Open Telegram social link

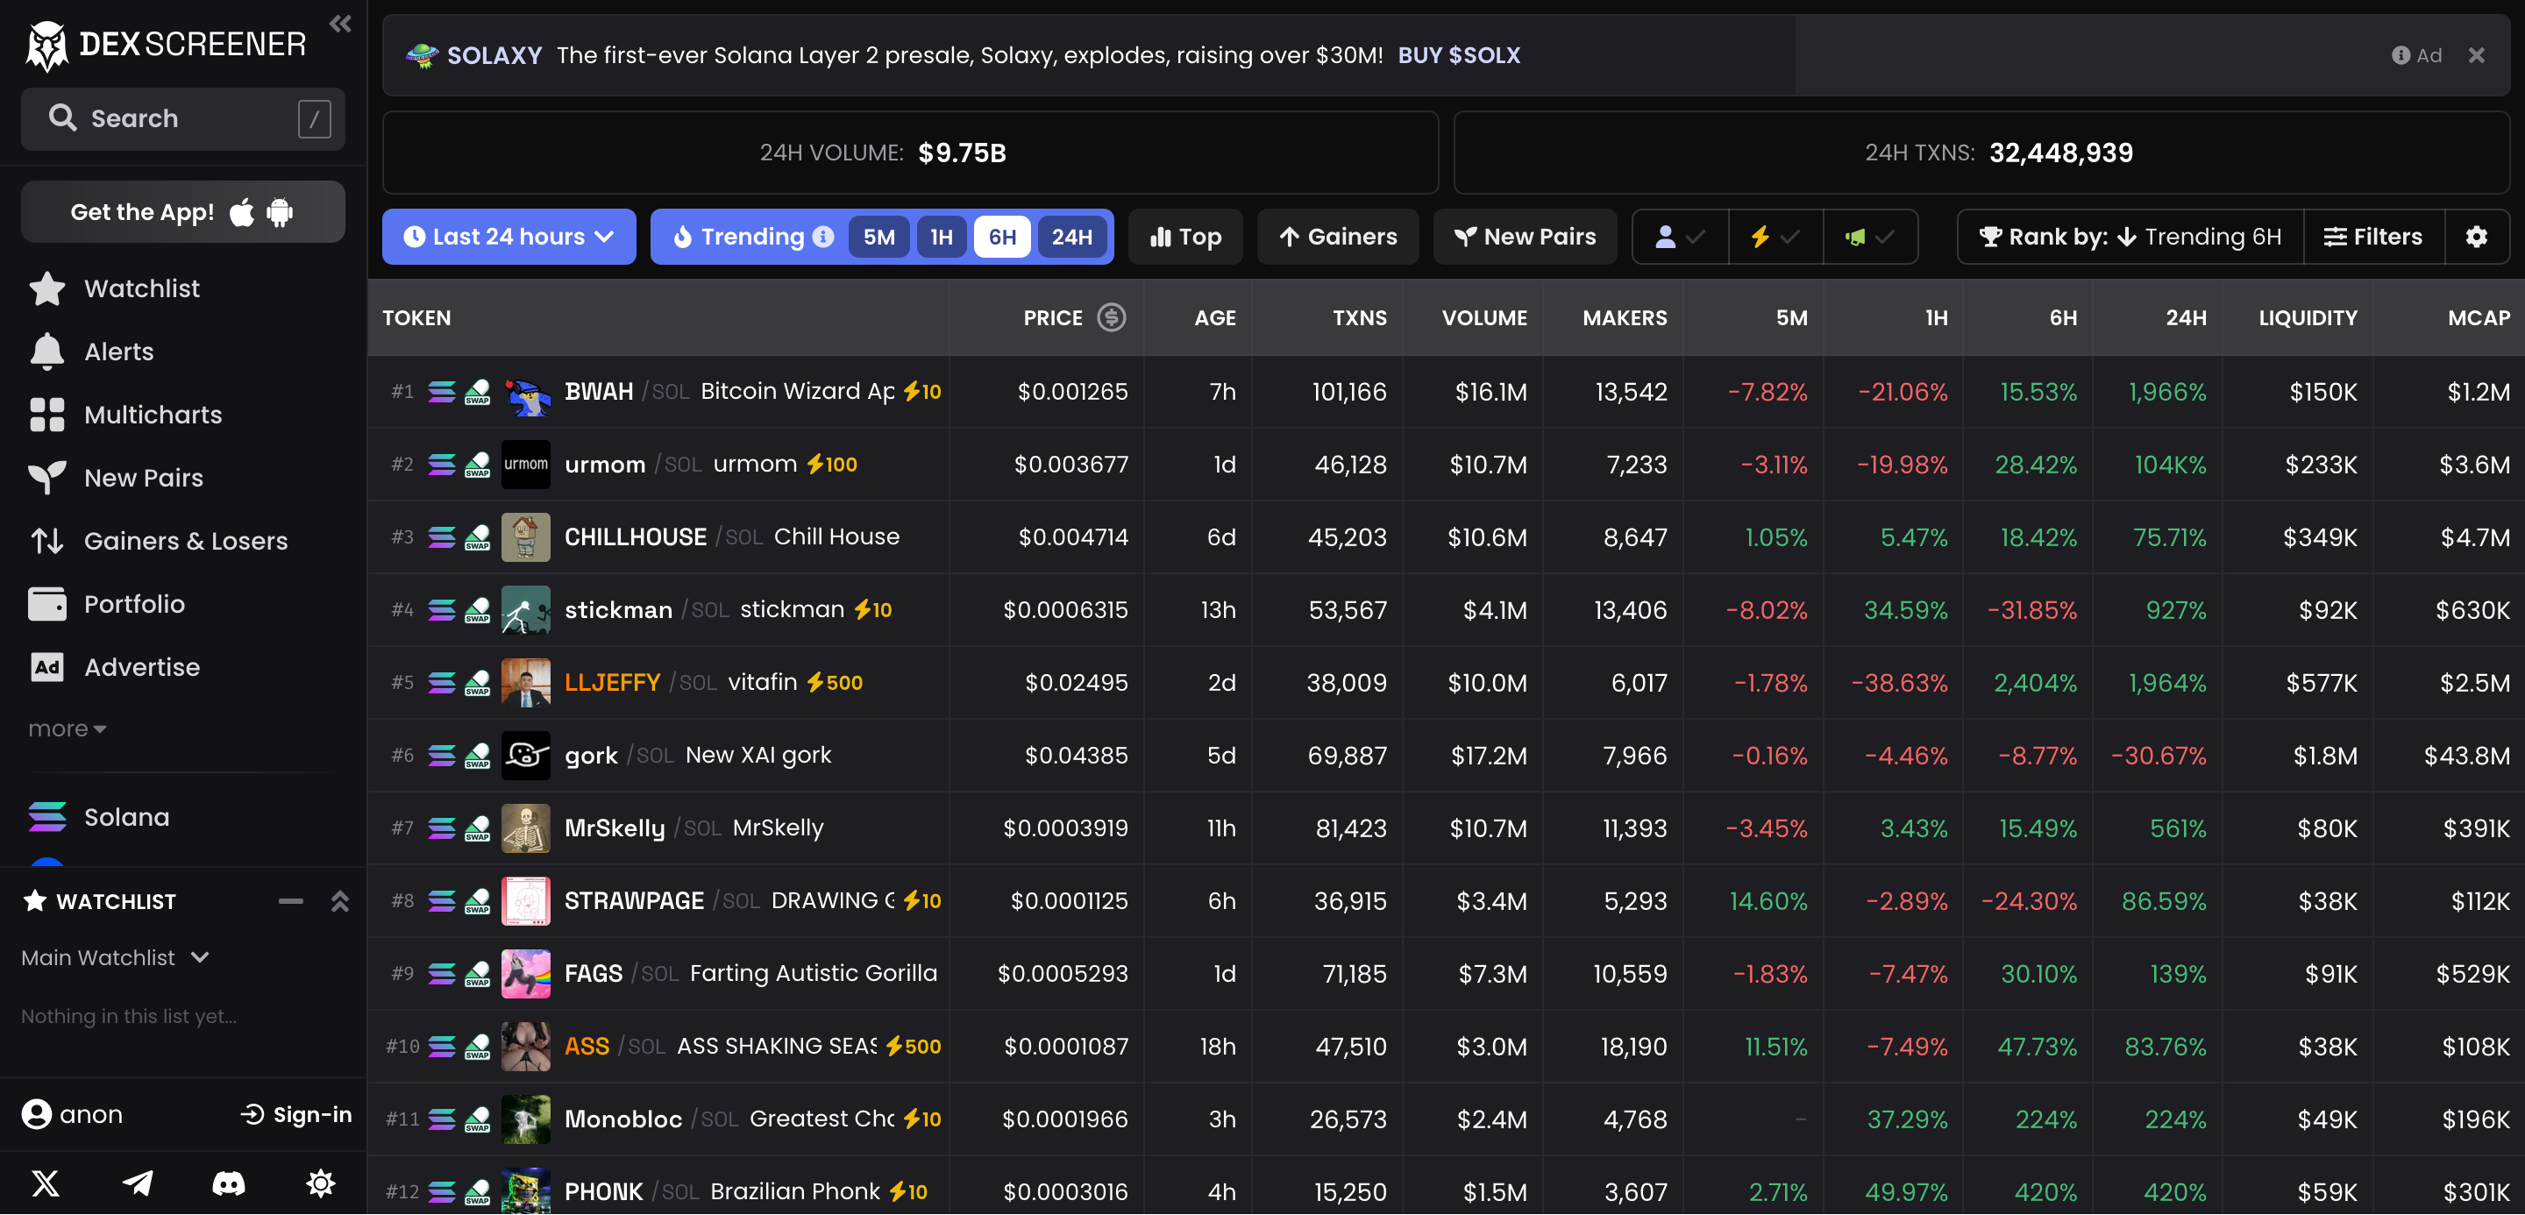tap(138, 1183)
